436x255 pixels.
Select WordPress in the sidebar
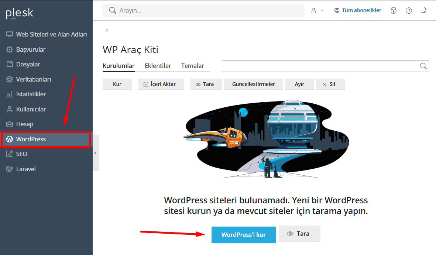[x=46, y=139]
